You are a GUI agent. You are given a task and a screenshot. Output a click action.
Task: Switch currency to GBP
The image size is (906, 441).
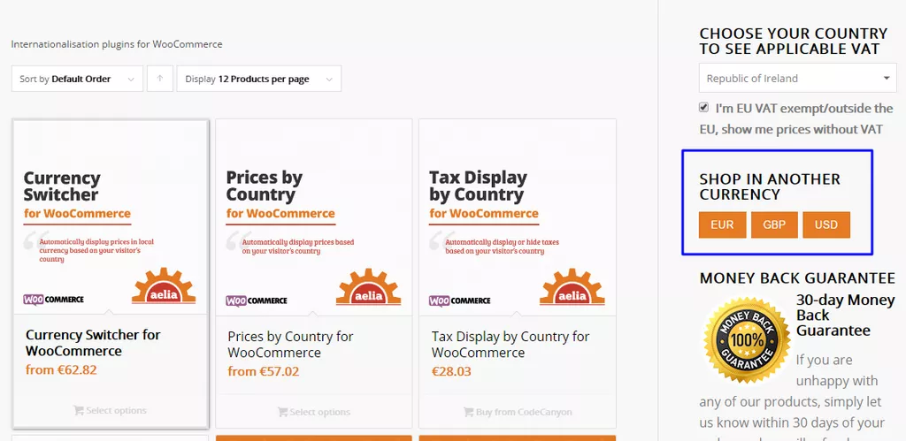click(x=774, y=224)
